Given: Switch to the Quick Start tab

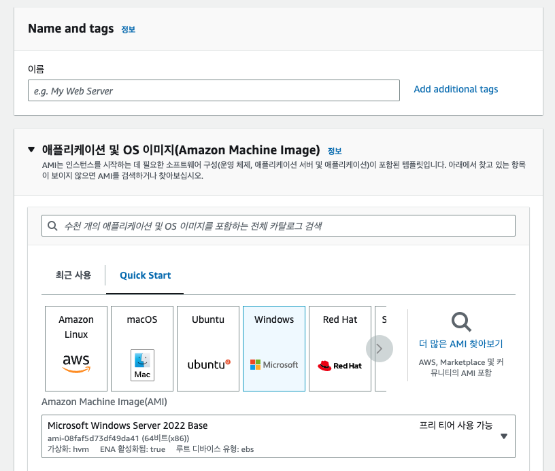Looking at the screenshot, I should [x=145, y=275].
